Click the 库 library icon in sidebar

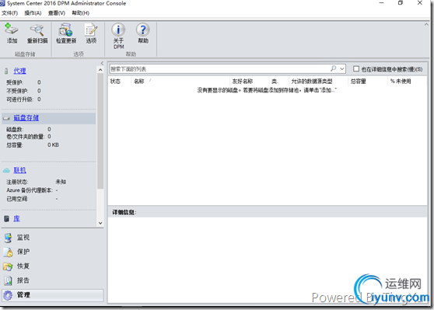[x=7, y=219]
